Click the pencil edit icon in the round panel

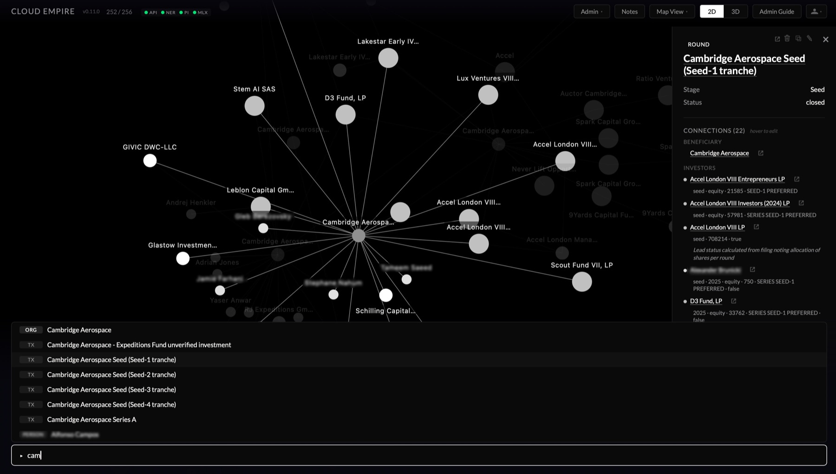[x=810, y=39]
